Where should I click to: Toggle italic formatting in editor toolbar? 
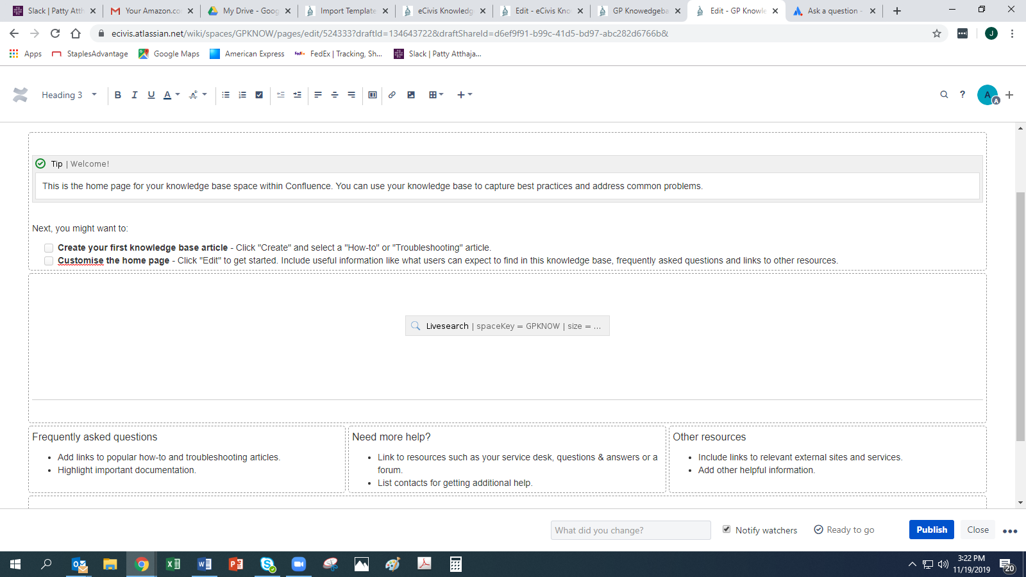click(x=134, y=95)
